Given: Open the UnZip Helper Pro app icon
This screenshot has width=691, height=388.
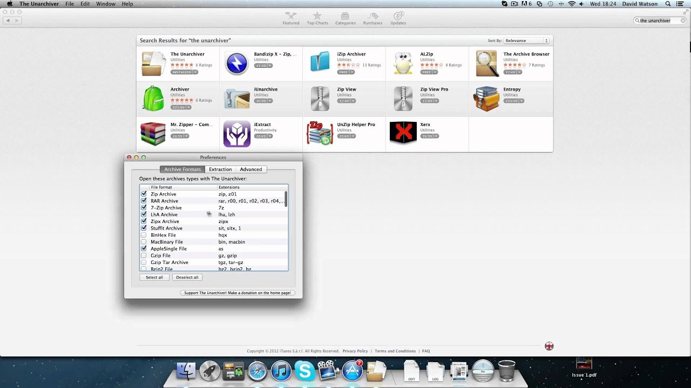Looking at the screenshot, I should click(x=320, y=134).
